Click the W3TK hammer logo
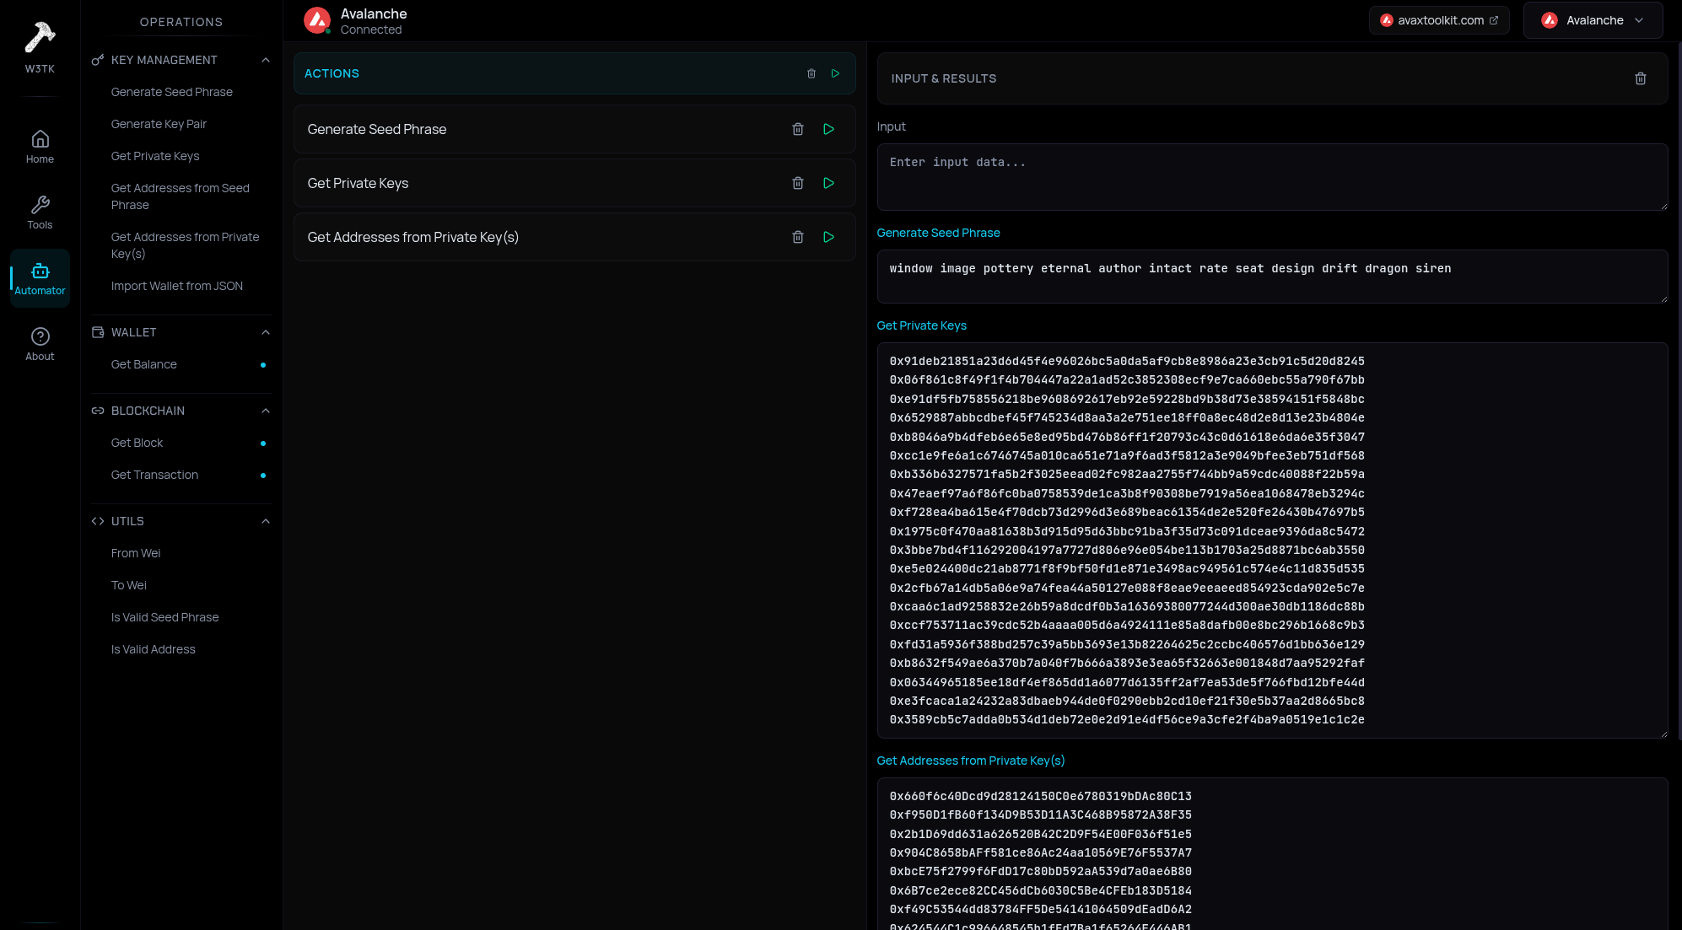The height and width of the screenshot is (930, 1682). pyautogui.click(x=40, y=37)
